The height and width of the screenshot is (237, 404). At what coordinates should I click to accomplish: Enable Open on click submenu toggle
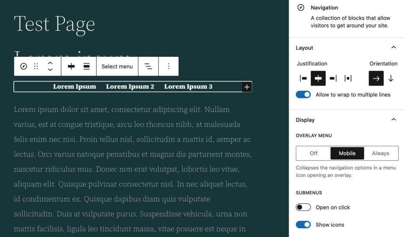[x=303, y=207]
